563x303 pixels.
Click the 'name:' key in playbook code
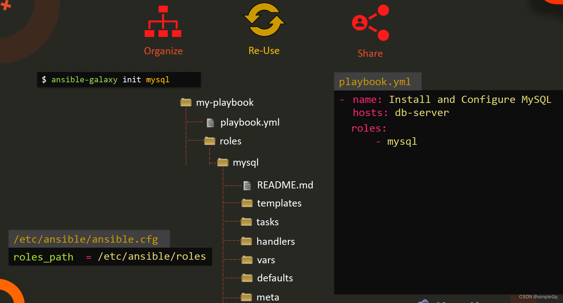click(x=367, y=100)
